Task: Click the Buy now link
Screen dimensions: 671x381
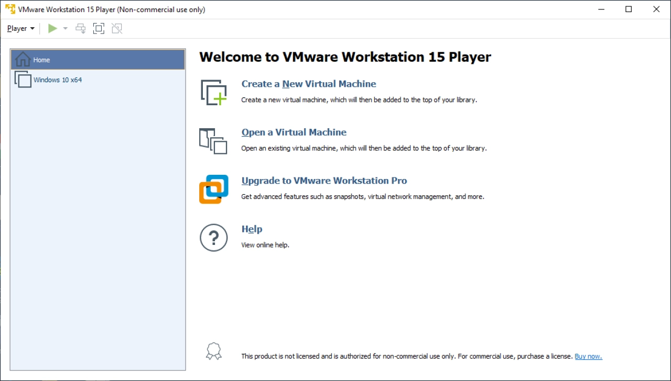Action: [588, 356]
